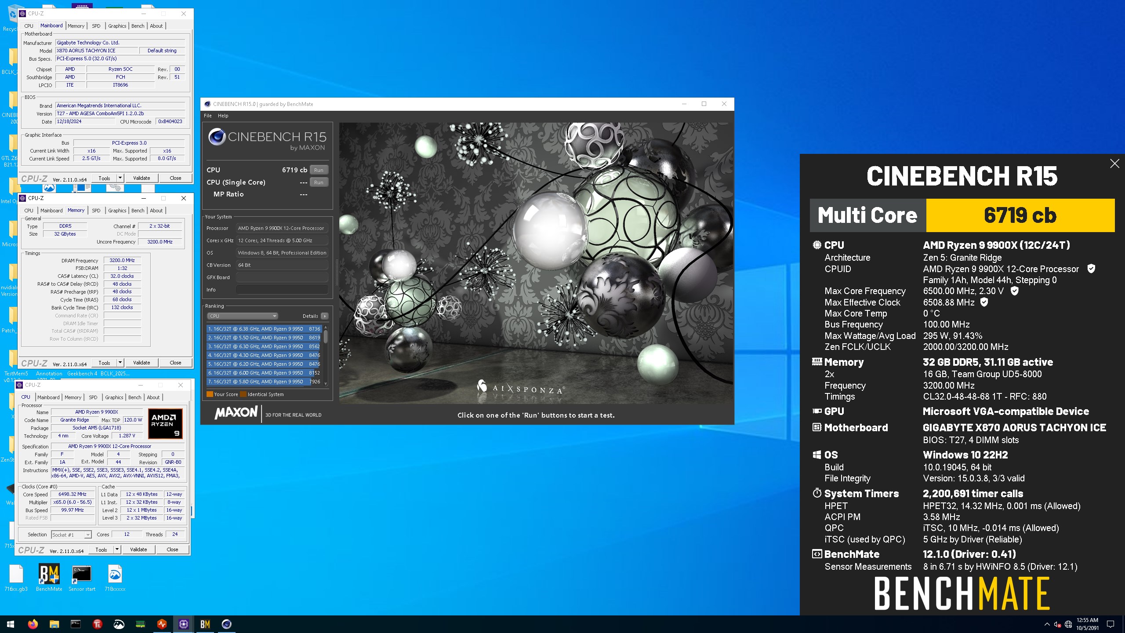The image size is (1125, 633).
Task: Open the Tools dropdown arrow in CPU-Z Memory window
Action: click(120, 363)
